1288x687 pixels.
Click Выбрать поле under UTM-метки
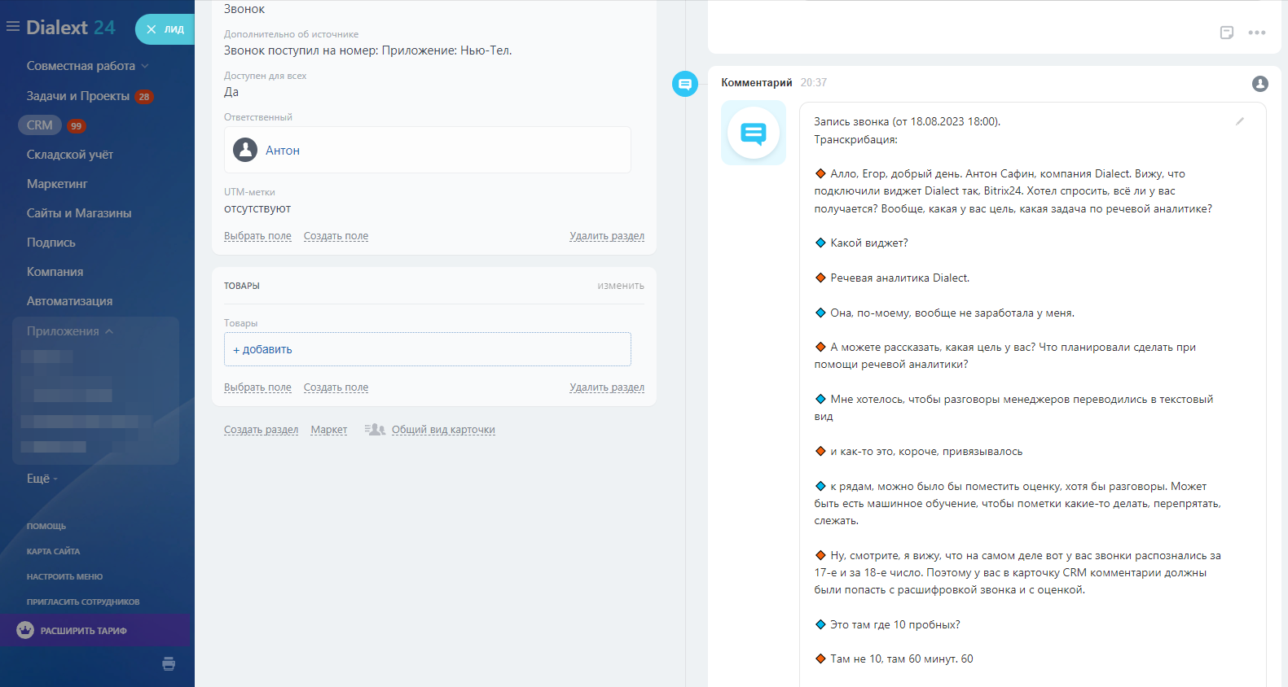pyautogui.click(x=257, y=236)
